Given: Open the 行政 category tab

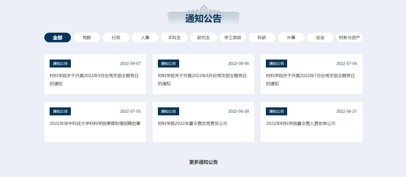Looking at the screenshot, I should click(116, 38).
